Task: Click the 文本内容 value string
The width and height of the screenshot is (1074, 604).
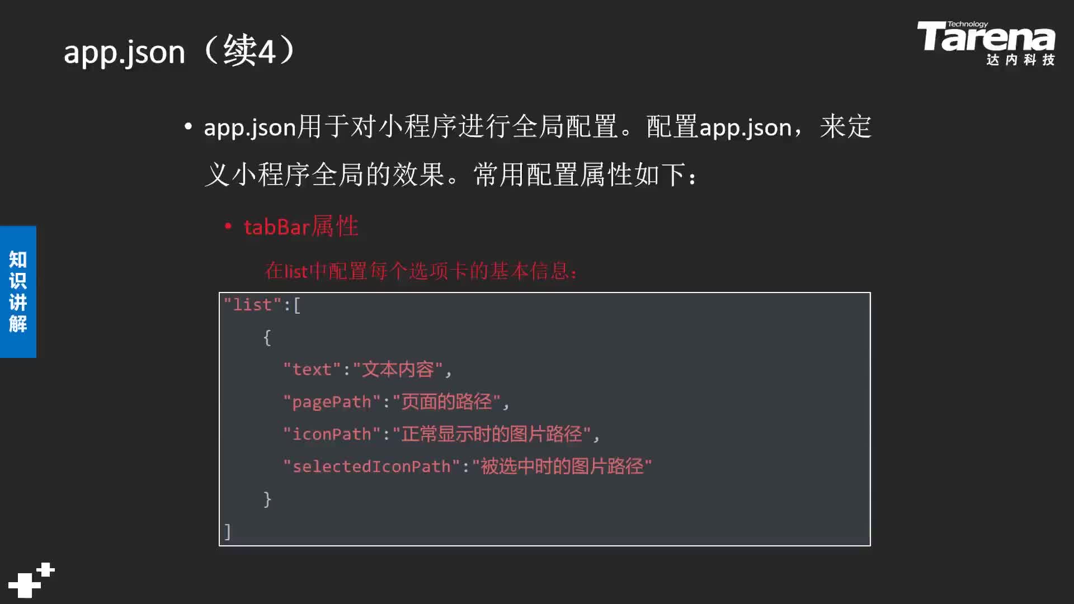Action: (x=398, y=369)
